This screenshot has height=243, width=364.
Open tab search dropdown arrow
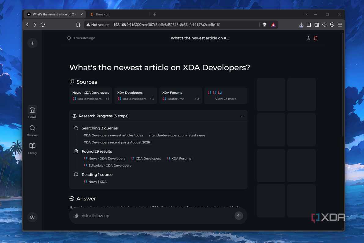point(306,14)
